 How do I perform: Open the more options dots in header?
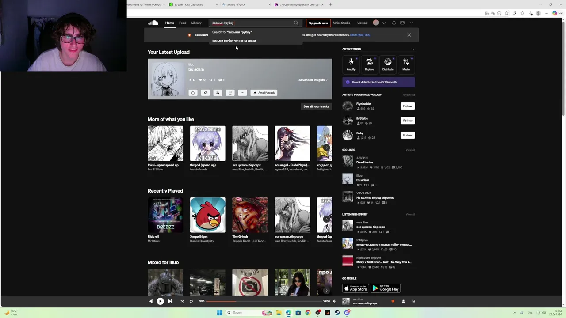click(x=411, y=23)
